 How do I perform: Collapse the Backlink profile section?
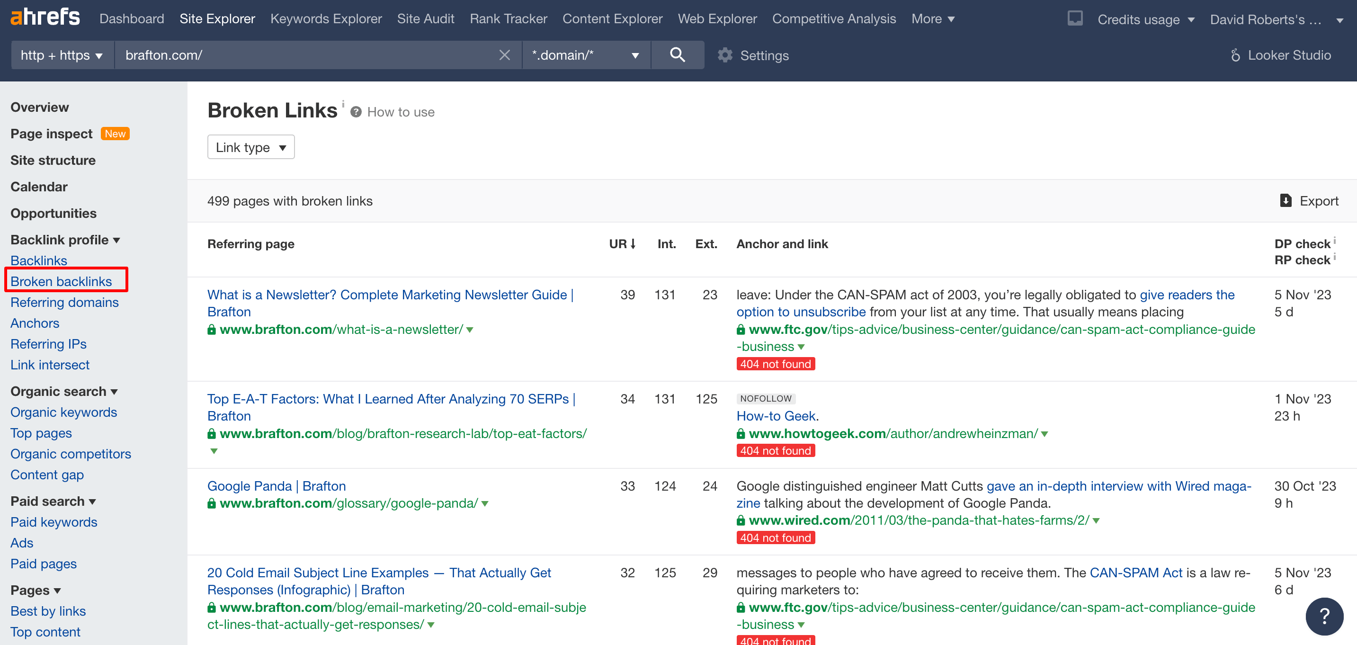65,240
